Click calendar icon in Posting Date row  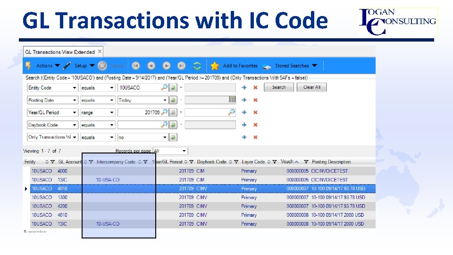pyautogui.click(x=232, y=100)
